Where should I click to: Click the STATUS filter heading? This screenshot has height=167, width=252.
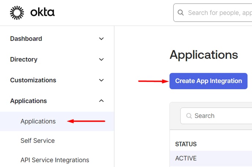[186, 144]
